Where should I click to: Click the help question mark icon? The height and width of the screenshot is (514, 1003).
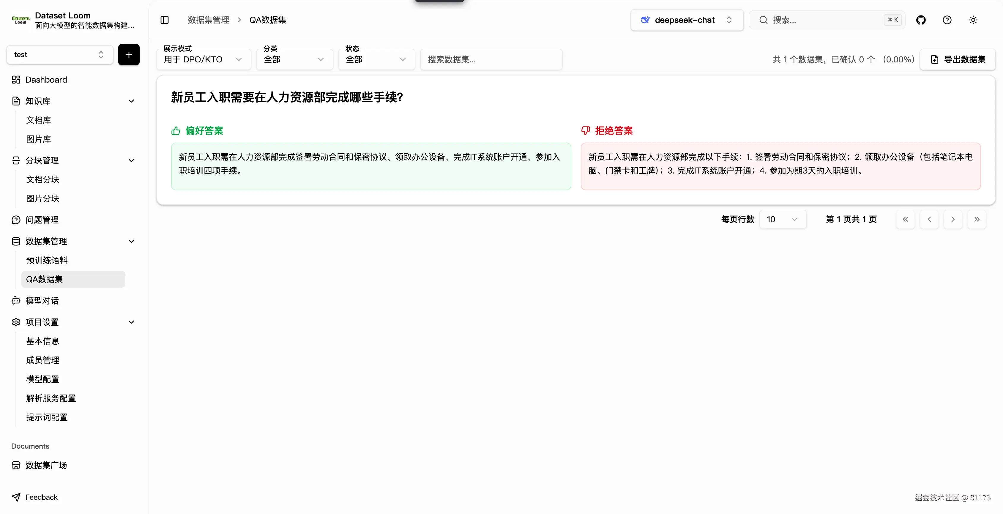click(947, 20)
